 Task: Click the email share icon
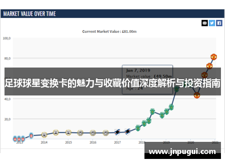[x=205, y=23]
